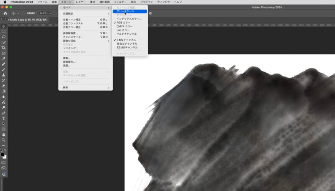Viewport: 335px width, 191px height.
Task: Open the フィルター menu
Action: (x=120, y=2)
